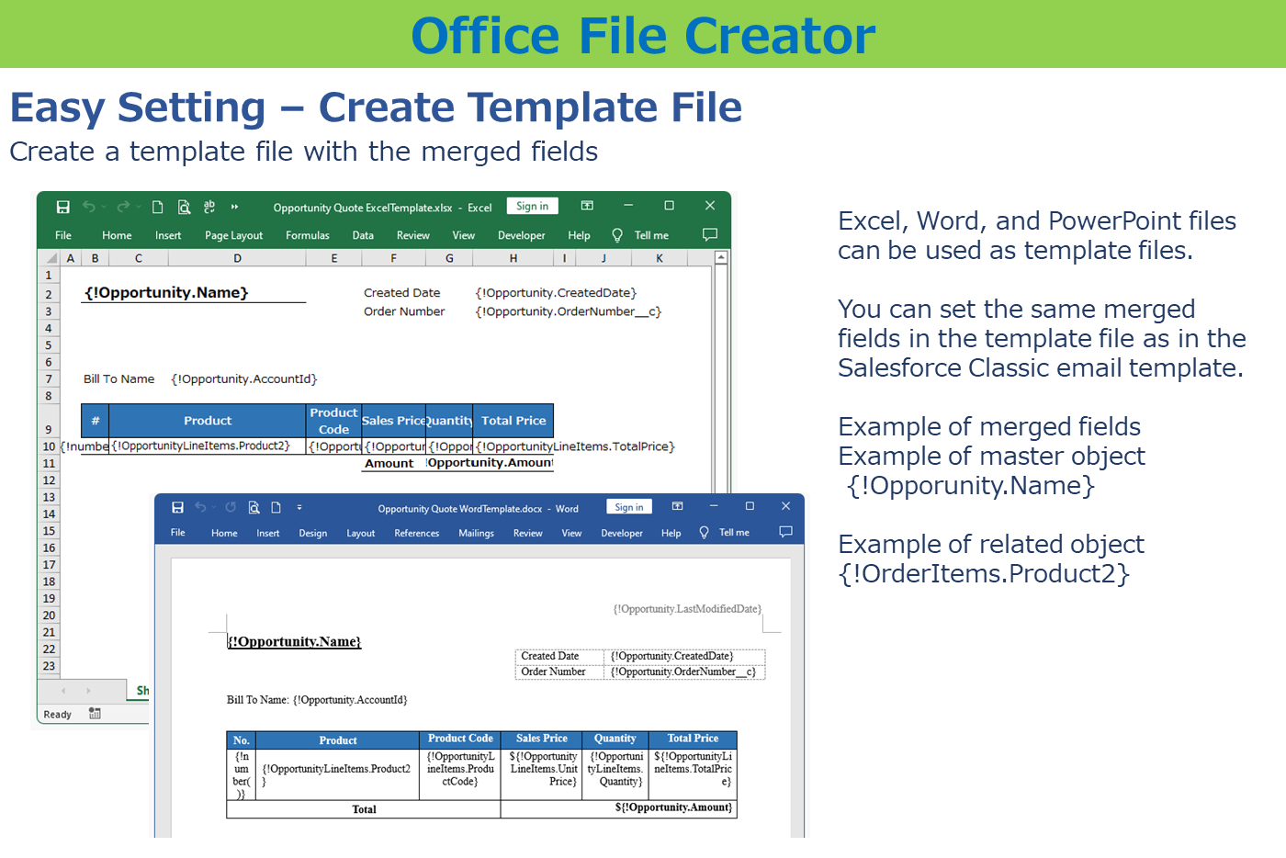This screenshot has height=858, width=1286.
Task: Create new blank workbook from Excel toolbar
Action: tap(158, 207)
